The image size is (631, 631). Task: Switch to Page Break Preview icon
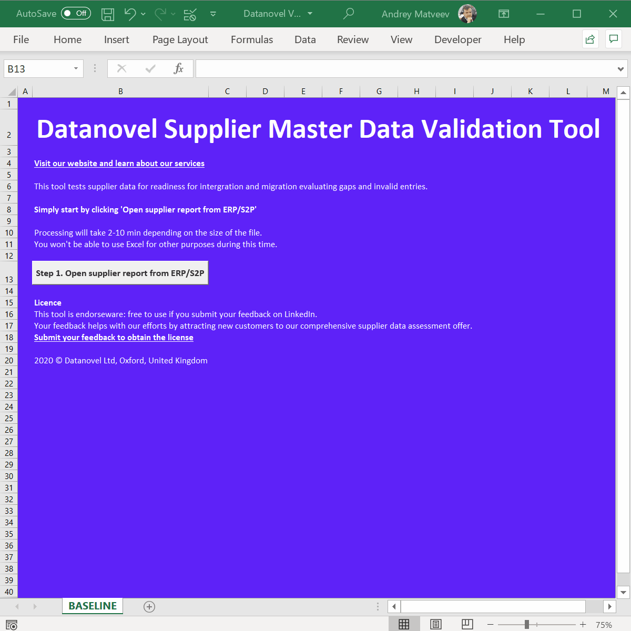coord(467,624)
